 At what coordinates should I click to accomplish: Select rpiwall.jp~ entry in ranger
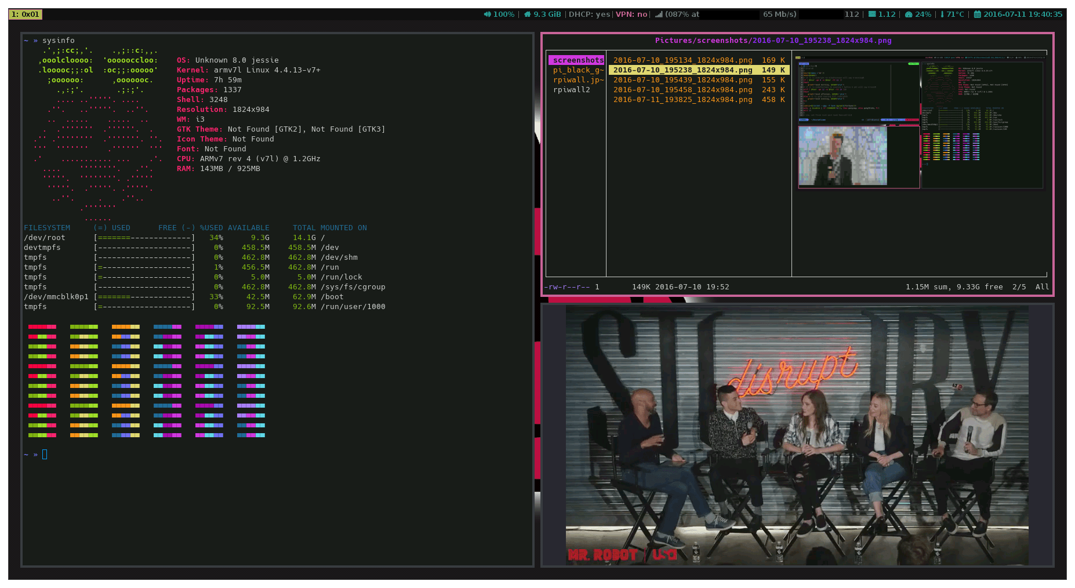(578, 80)
